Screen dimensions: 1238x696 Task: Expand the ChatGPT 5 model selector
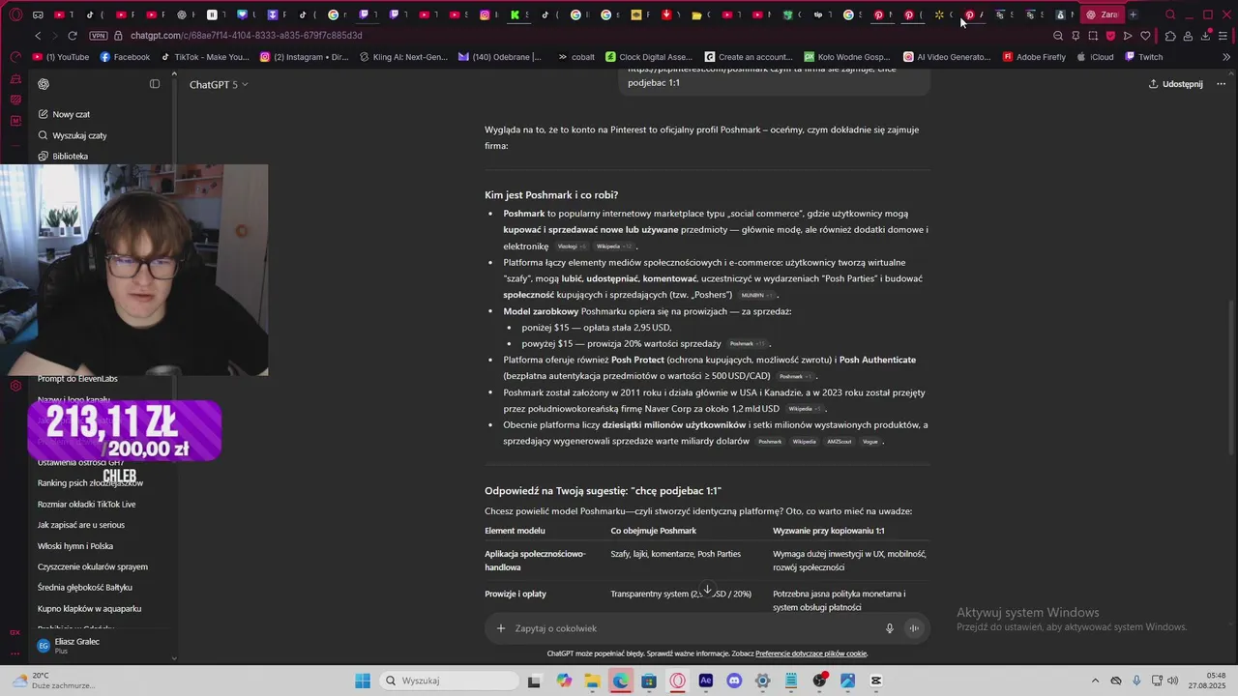(219, 85)
